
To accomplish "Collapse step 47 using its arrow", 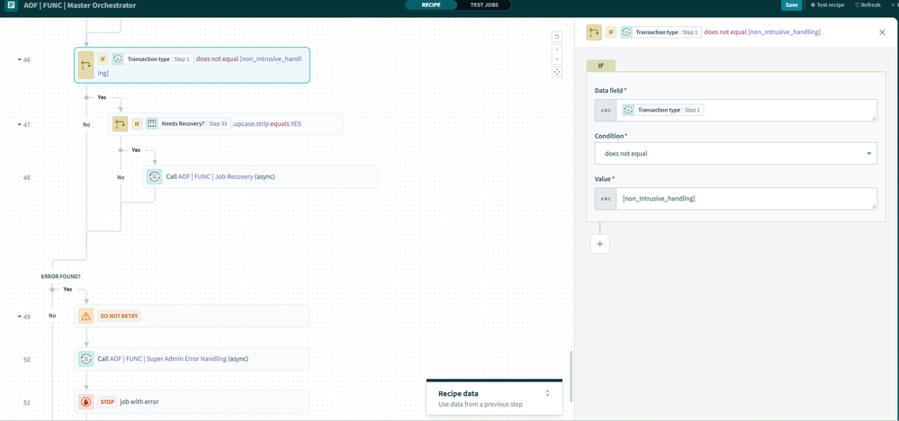I will tap(19, 125).
